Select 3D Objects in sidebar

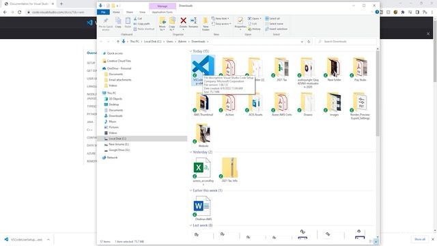[x=115, y=98]
